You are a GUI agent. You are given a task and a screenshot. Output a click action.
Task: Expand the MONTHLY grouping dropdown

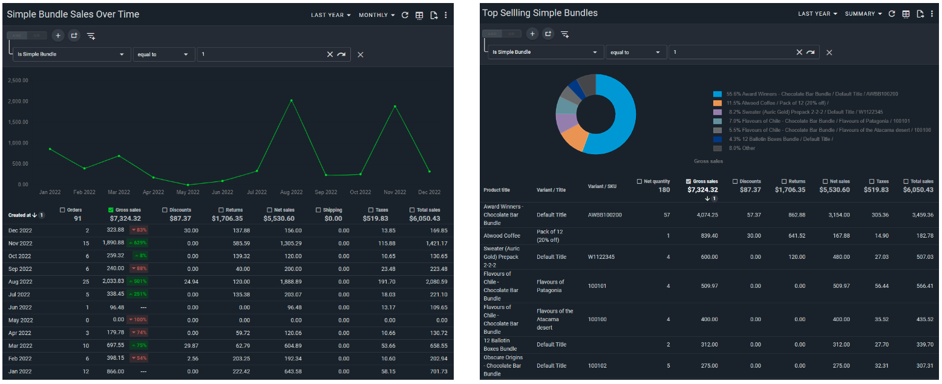[x=376, y=15]
